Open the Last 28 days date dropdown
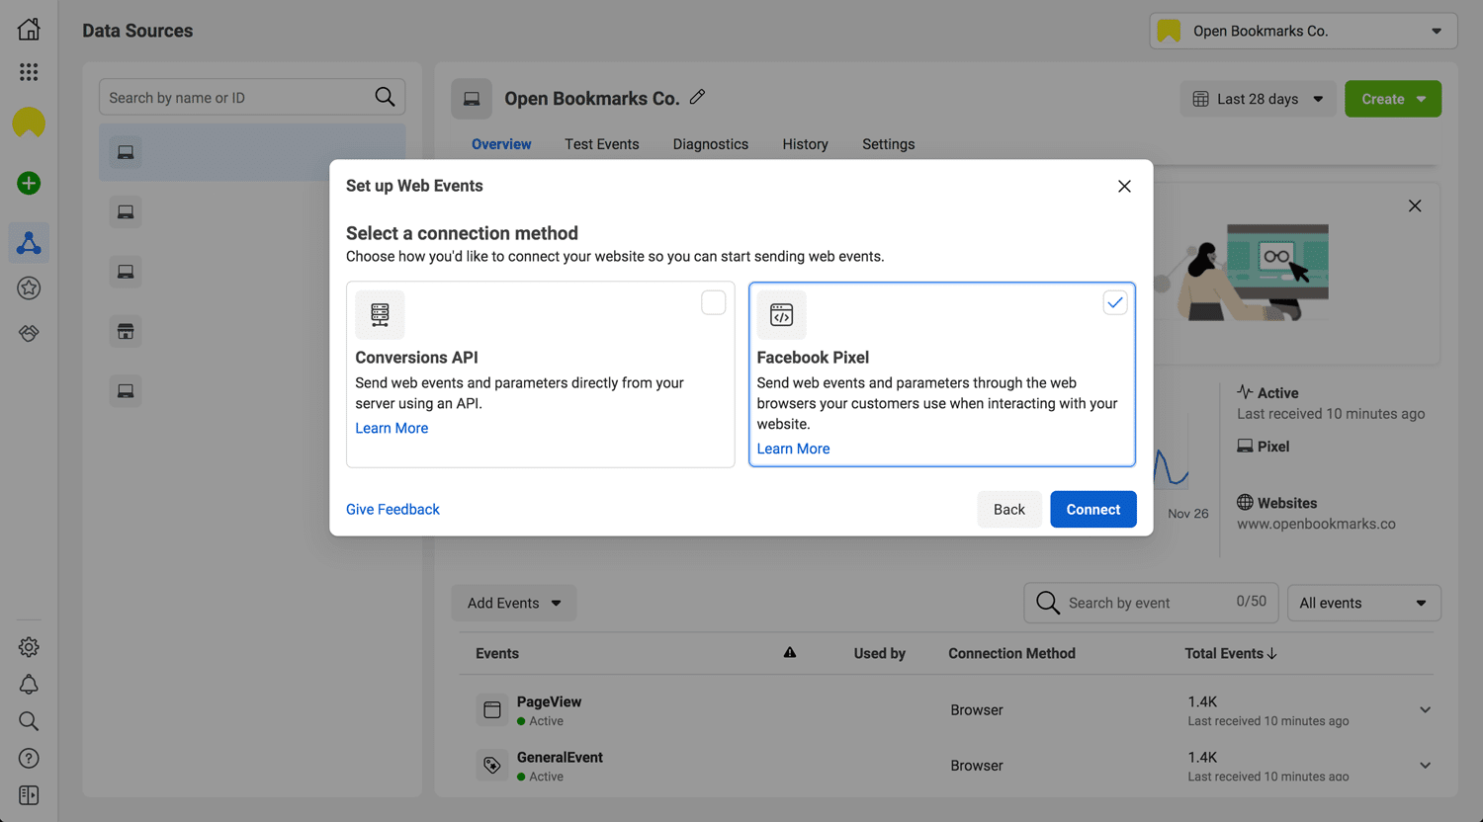Image resolution: width=1483 pixels, height=822 pixels. click(1258, 99)
